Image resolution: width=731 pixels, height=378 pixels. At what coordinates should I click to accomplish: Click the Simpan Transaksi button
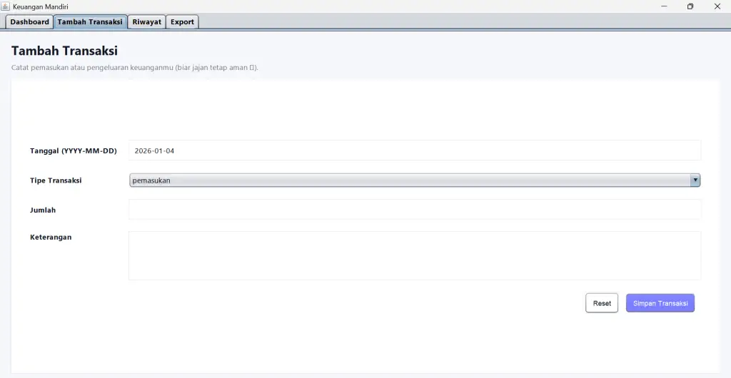(x=660, y=303)
